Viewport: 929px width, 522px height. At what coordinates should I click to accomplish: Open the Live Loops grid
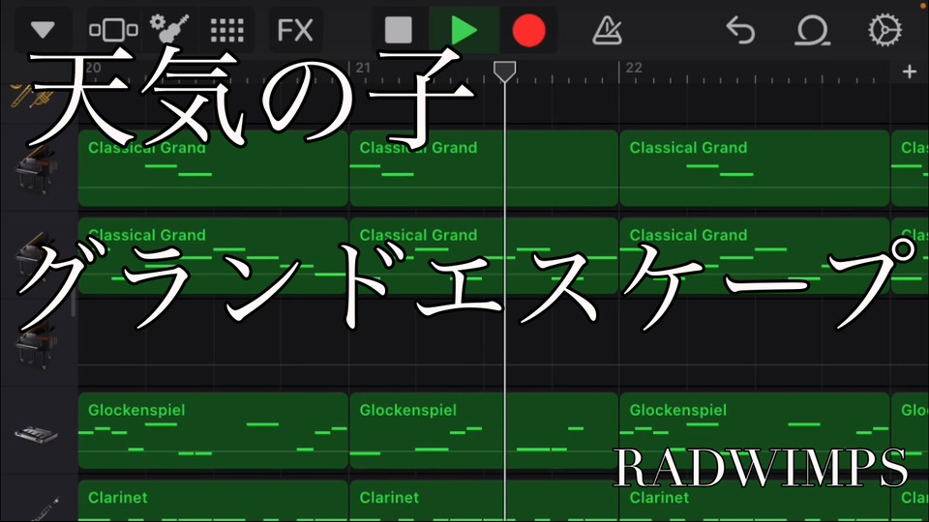(x=227, y=30)
